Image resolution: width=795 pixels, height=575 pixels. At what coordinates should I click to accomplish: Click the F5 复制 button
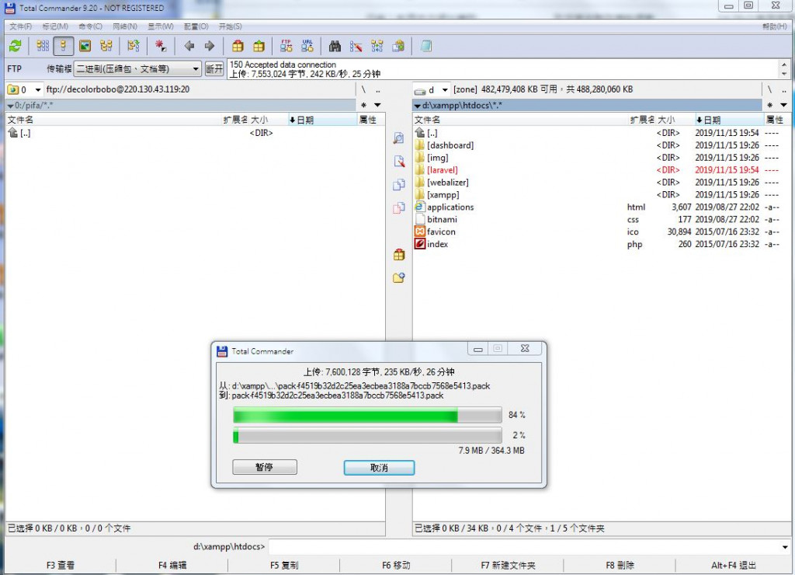click(284, 565)
